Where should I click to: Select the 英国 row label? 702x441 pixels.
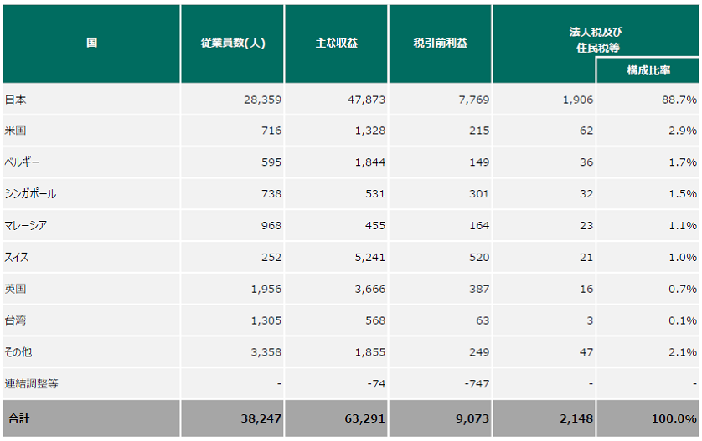tap(16, 289)
